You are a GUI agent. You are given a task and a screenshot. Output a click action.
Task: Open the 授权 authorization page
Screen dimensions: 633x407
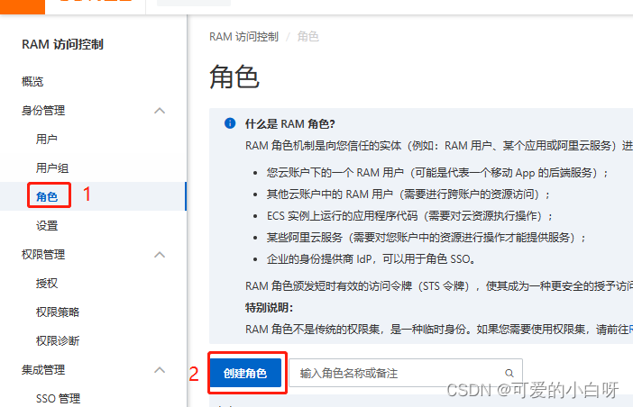pos(47,284)
